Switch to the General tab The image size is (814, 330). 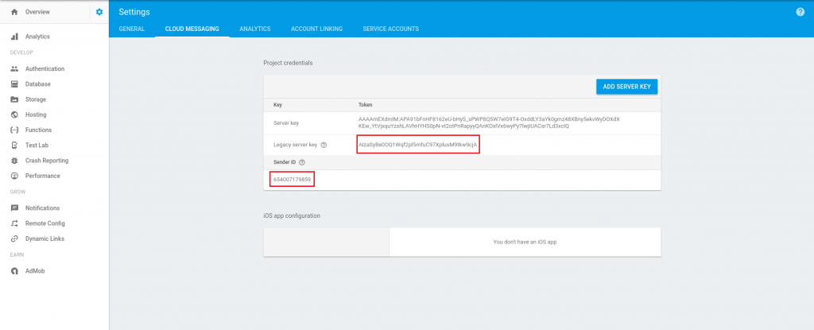131,29
